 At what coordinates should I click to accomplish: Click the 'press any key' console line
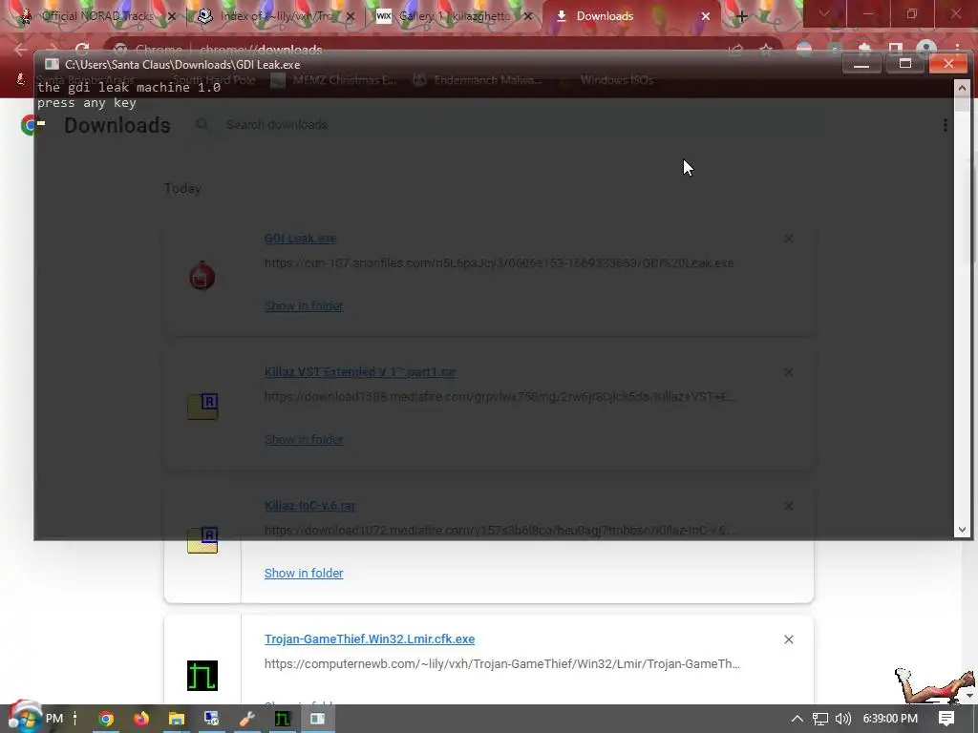(x=86, y=103)
